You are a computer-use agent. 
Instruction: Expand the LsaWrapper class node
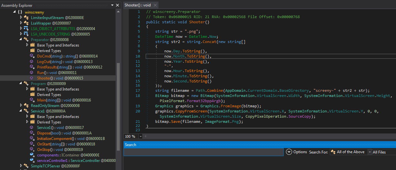click(21, 23)
